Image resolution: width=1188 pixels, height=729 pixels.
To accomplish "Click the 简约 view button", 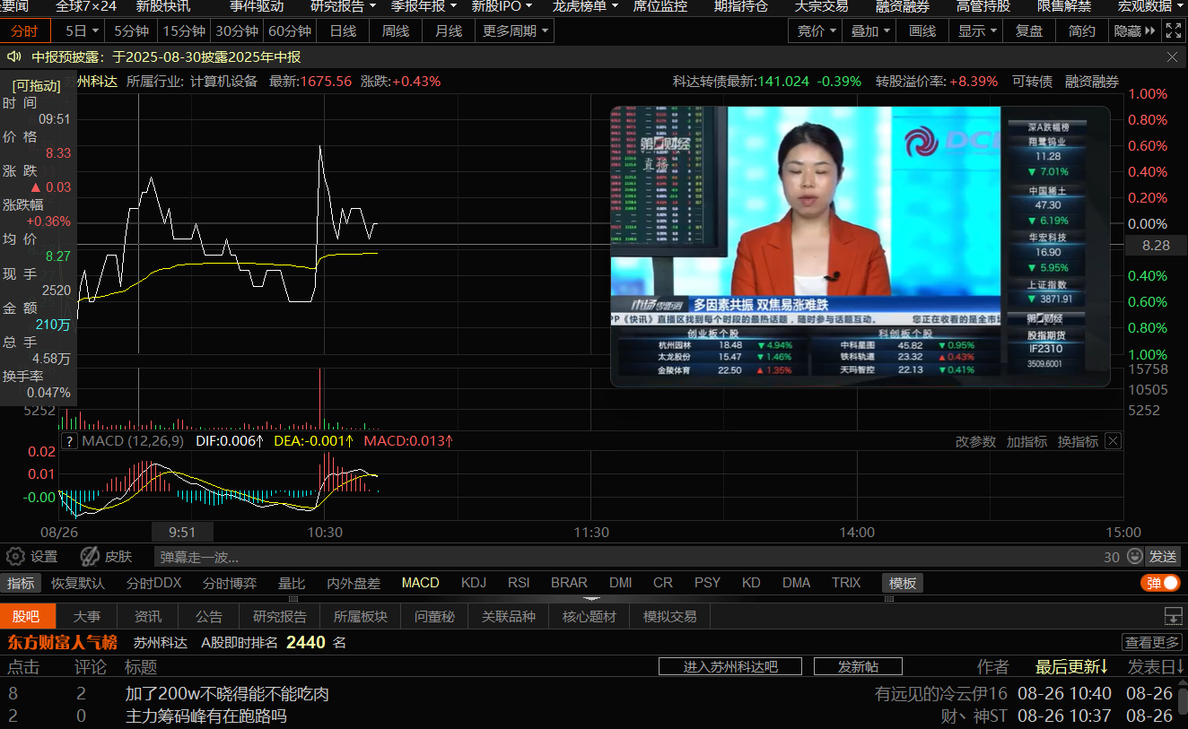I will (x=1082, y=30).
